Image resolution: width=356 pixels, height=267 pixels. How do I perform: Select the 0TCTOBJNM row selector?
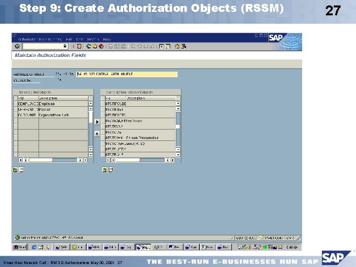tap(103, 121)
